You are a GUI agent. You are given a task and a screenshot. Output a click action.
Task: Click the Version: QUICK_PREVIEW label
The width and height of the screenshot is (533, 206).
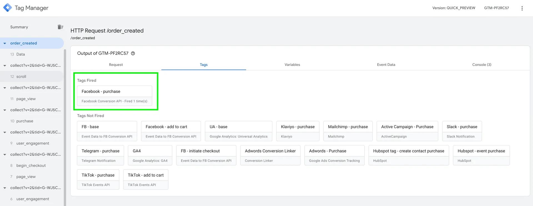(x=454, y=8)
